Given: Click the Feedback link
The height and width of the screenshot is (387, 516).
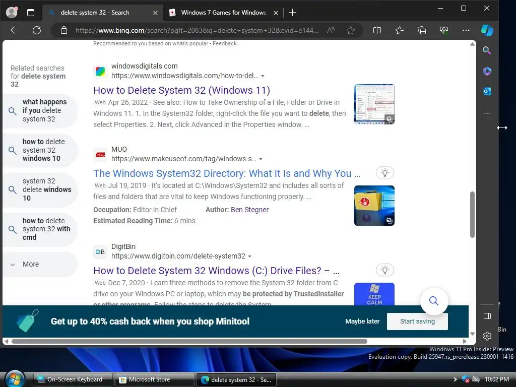Looking at the screenshot, I should click(x=224, y=43).
